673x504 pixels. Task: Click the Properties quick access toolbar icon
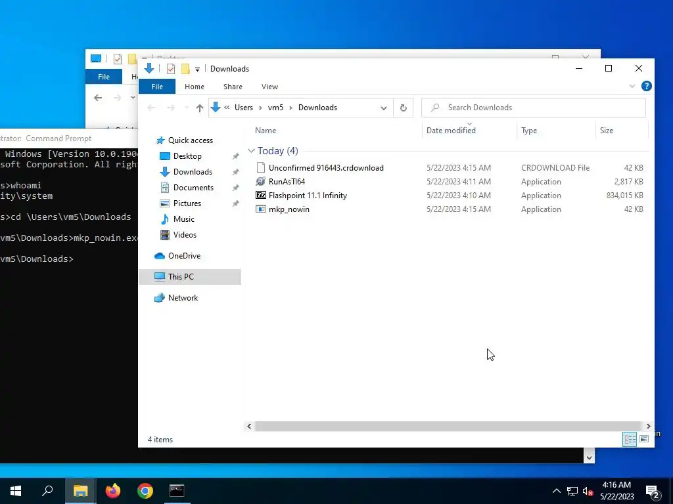[171, 68]
